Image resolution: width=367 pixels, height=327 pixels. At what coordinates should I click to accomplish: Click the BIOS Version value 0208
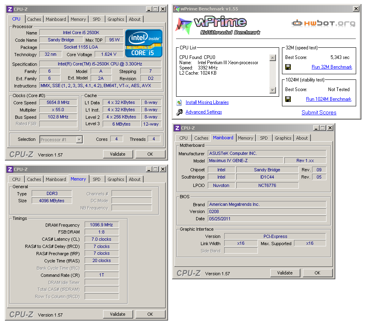267,211
